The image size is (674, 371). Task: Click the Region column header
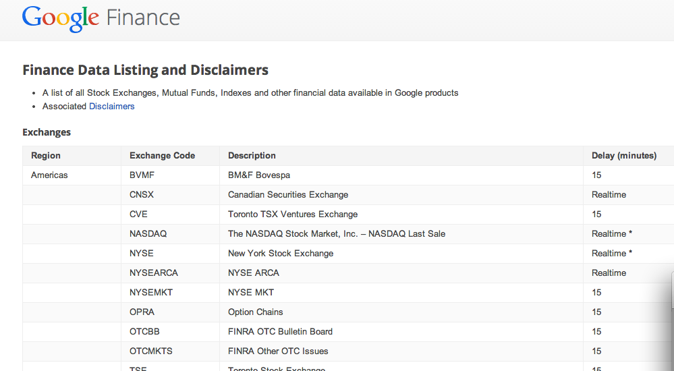(x=46, y=156)
